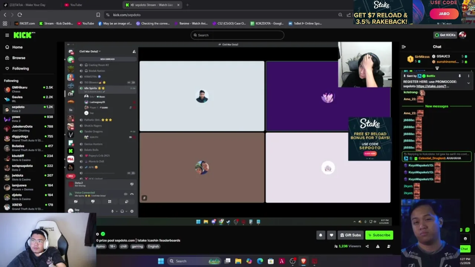Open the FACEIT.com bookmark
The width and height of the screenshot is (475, 267).
[25, 23]
